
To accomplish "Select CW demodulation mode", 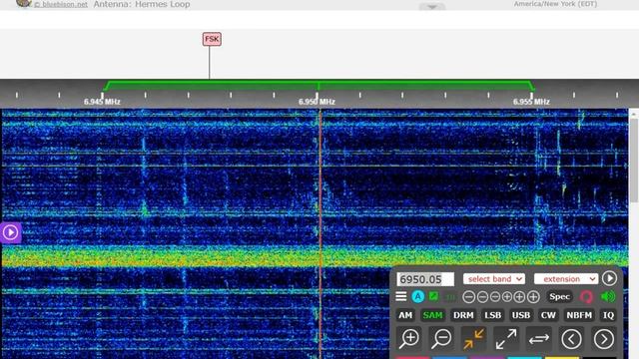I will coord(548,315).
